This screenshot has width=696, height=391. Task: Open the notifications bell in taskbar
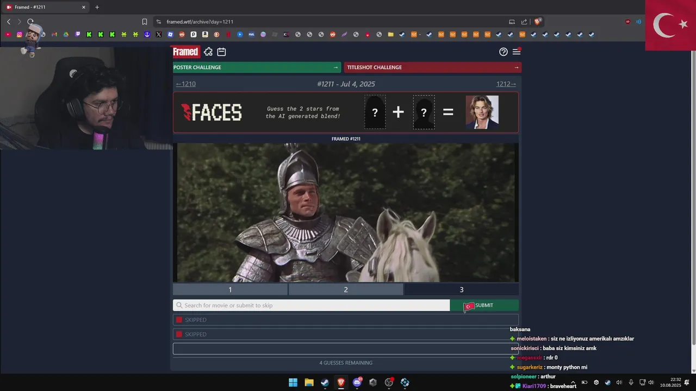[x=687, y=382]
